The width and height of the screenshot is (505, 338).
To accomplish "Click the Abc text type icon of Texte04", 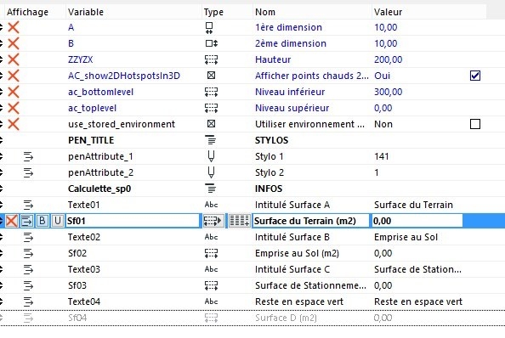I will [212, 301].
